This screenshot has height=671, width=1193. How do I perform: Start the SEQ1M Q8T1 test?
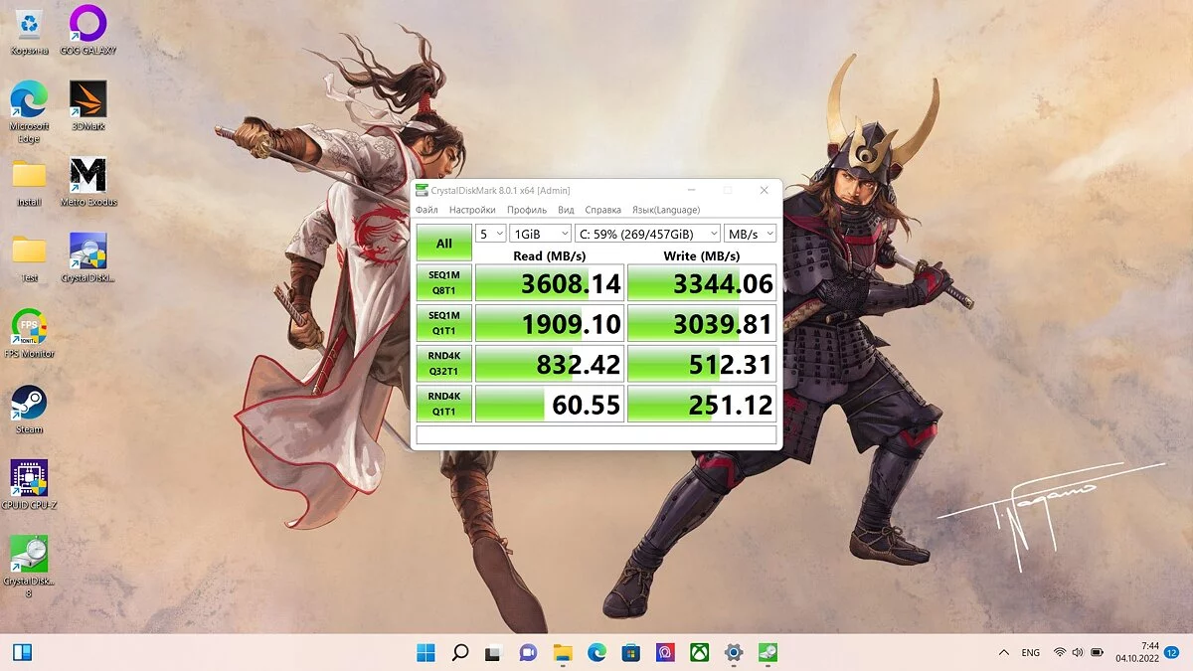coord(443,284)
